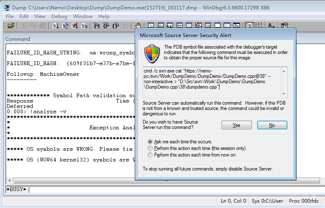Click the Stop Debugging icon with red X
The height and width of the screenshot is (208, 325).
[74, 26]
